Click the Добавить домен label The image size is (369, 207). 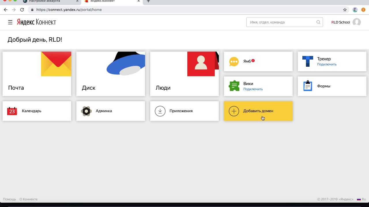258,111
